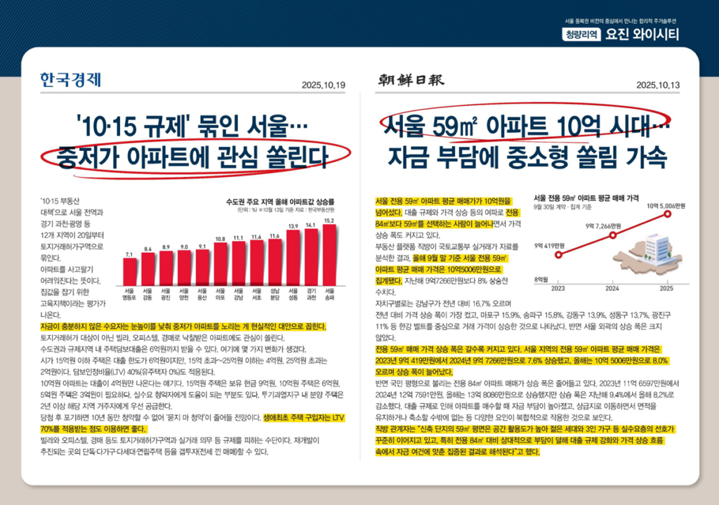Click the 2025.10.19 date on left article

[324, 84]
